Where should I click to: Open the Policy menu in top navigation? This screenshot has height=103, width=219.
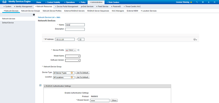coord(82,2)
